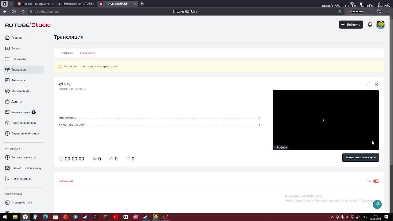Switch the РУС input language indicator
This screenshot has width=393, height=221.
click(x=365, y=217)
